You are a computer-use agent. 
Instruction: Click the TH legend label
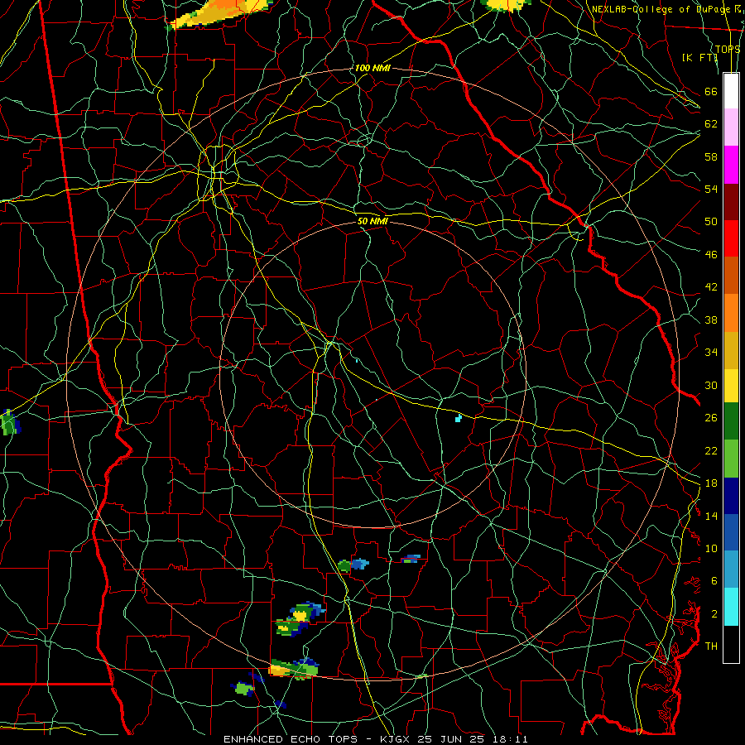pos(711,646)
